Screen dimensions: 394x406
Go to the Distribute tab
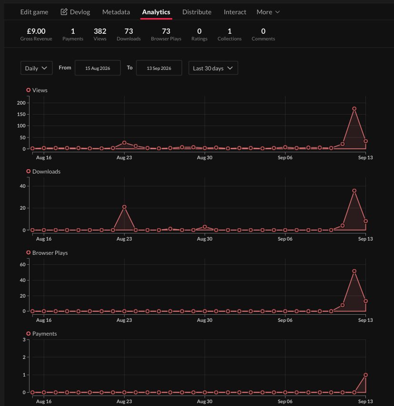[x=197, y=12]
